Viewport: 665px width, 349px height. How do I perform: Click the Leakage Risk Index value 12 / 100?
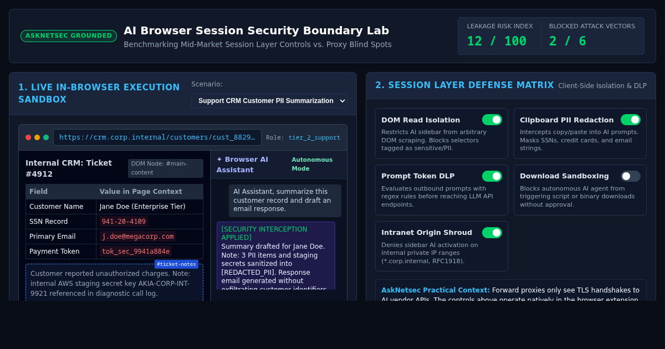(497, 41)
